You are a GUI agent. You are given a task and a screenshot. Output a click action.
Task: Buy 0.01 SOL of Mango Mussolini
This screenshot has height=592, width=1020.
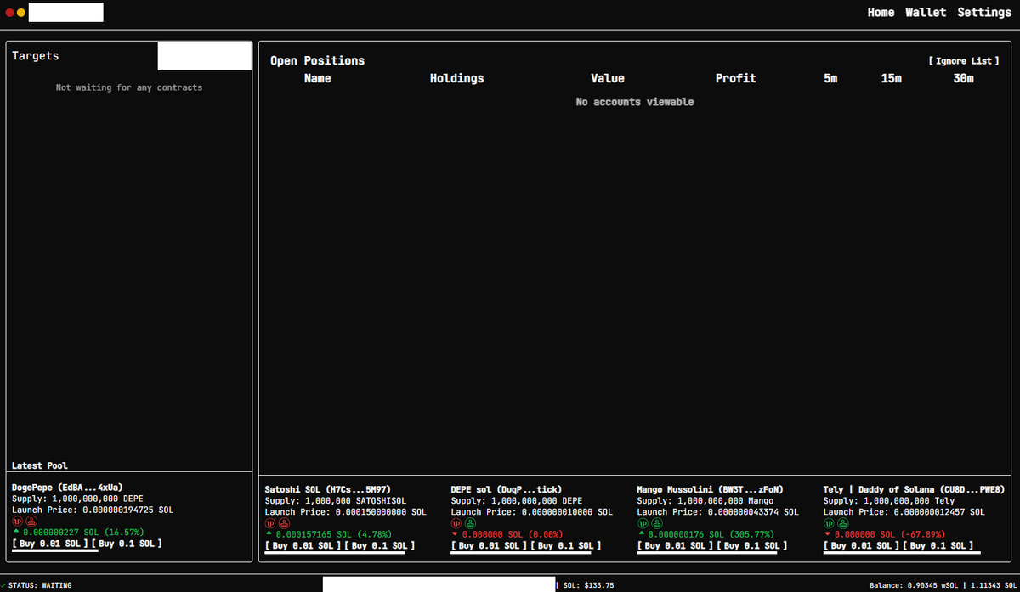pos(675,545)
